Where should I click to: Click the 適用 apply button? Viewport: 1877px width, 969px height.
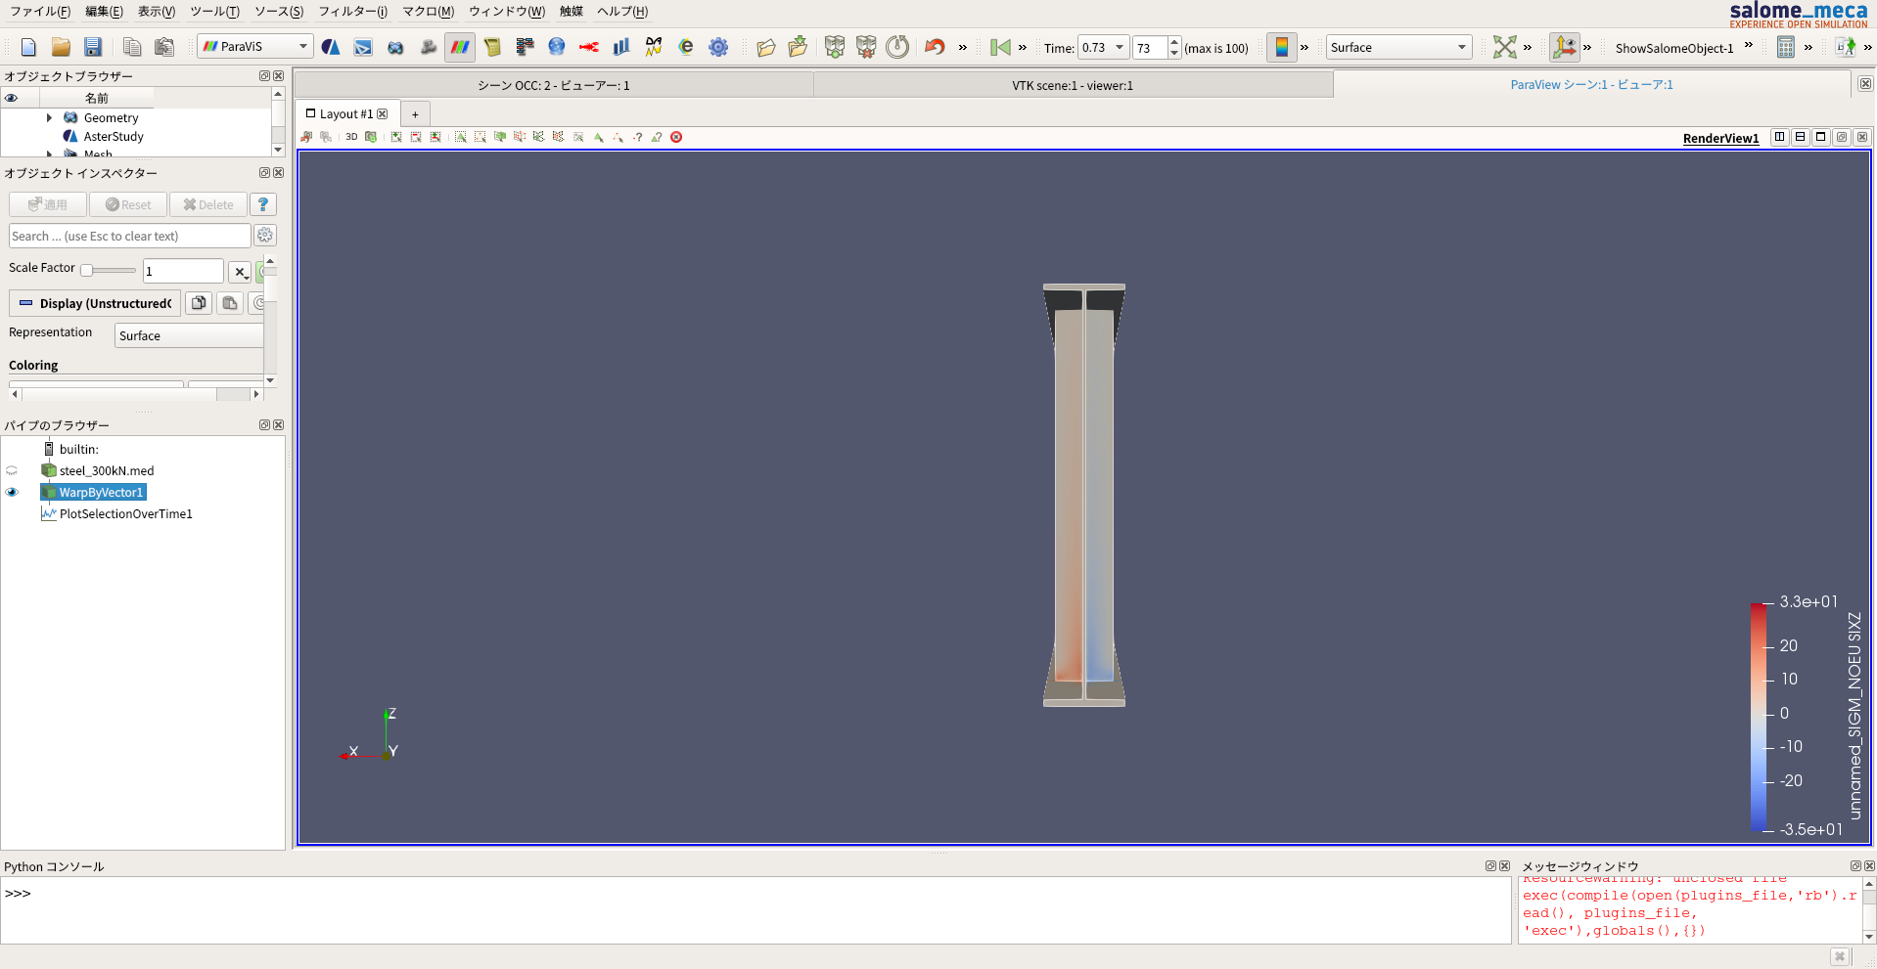click(48, 204)
